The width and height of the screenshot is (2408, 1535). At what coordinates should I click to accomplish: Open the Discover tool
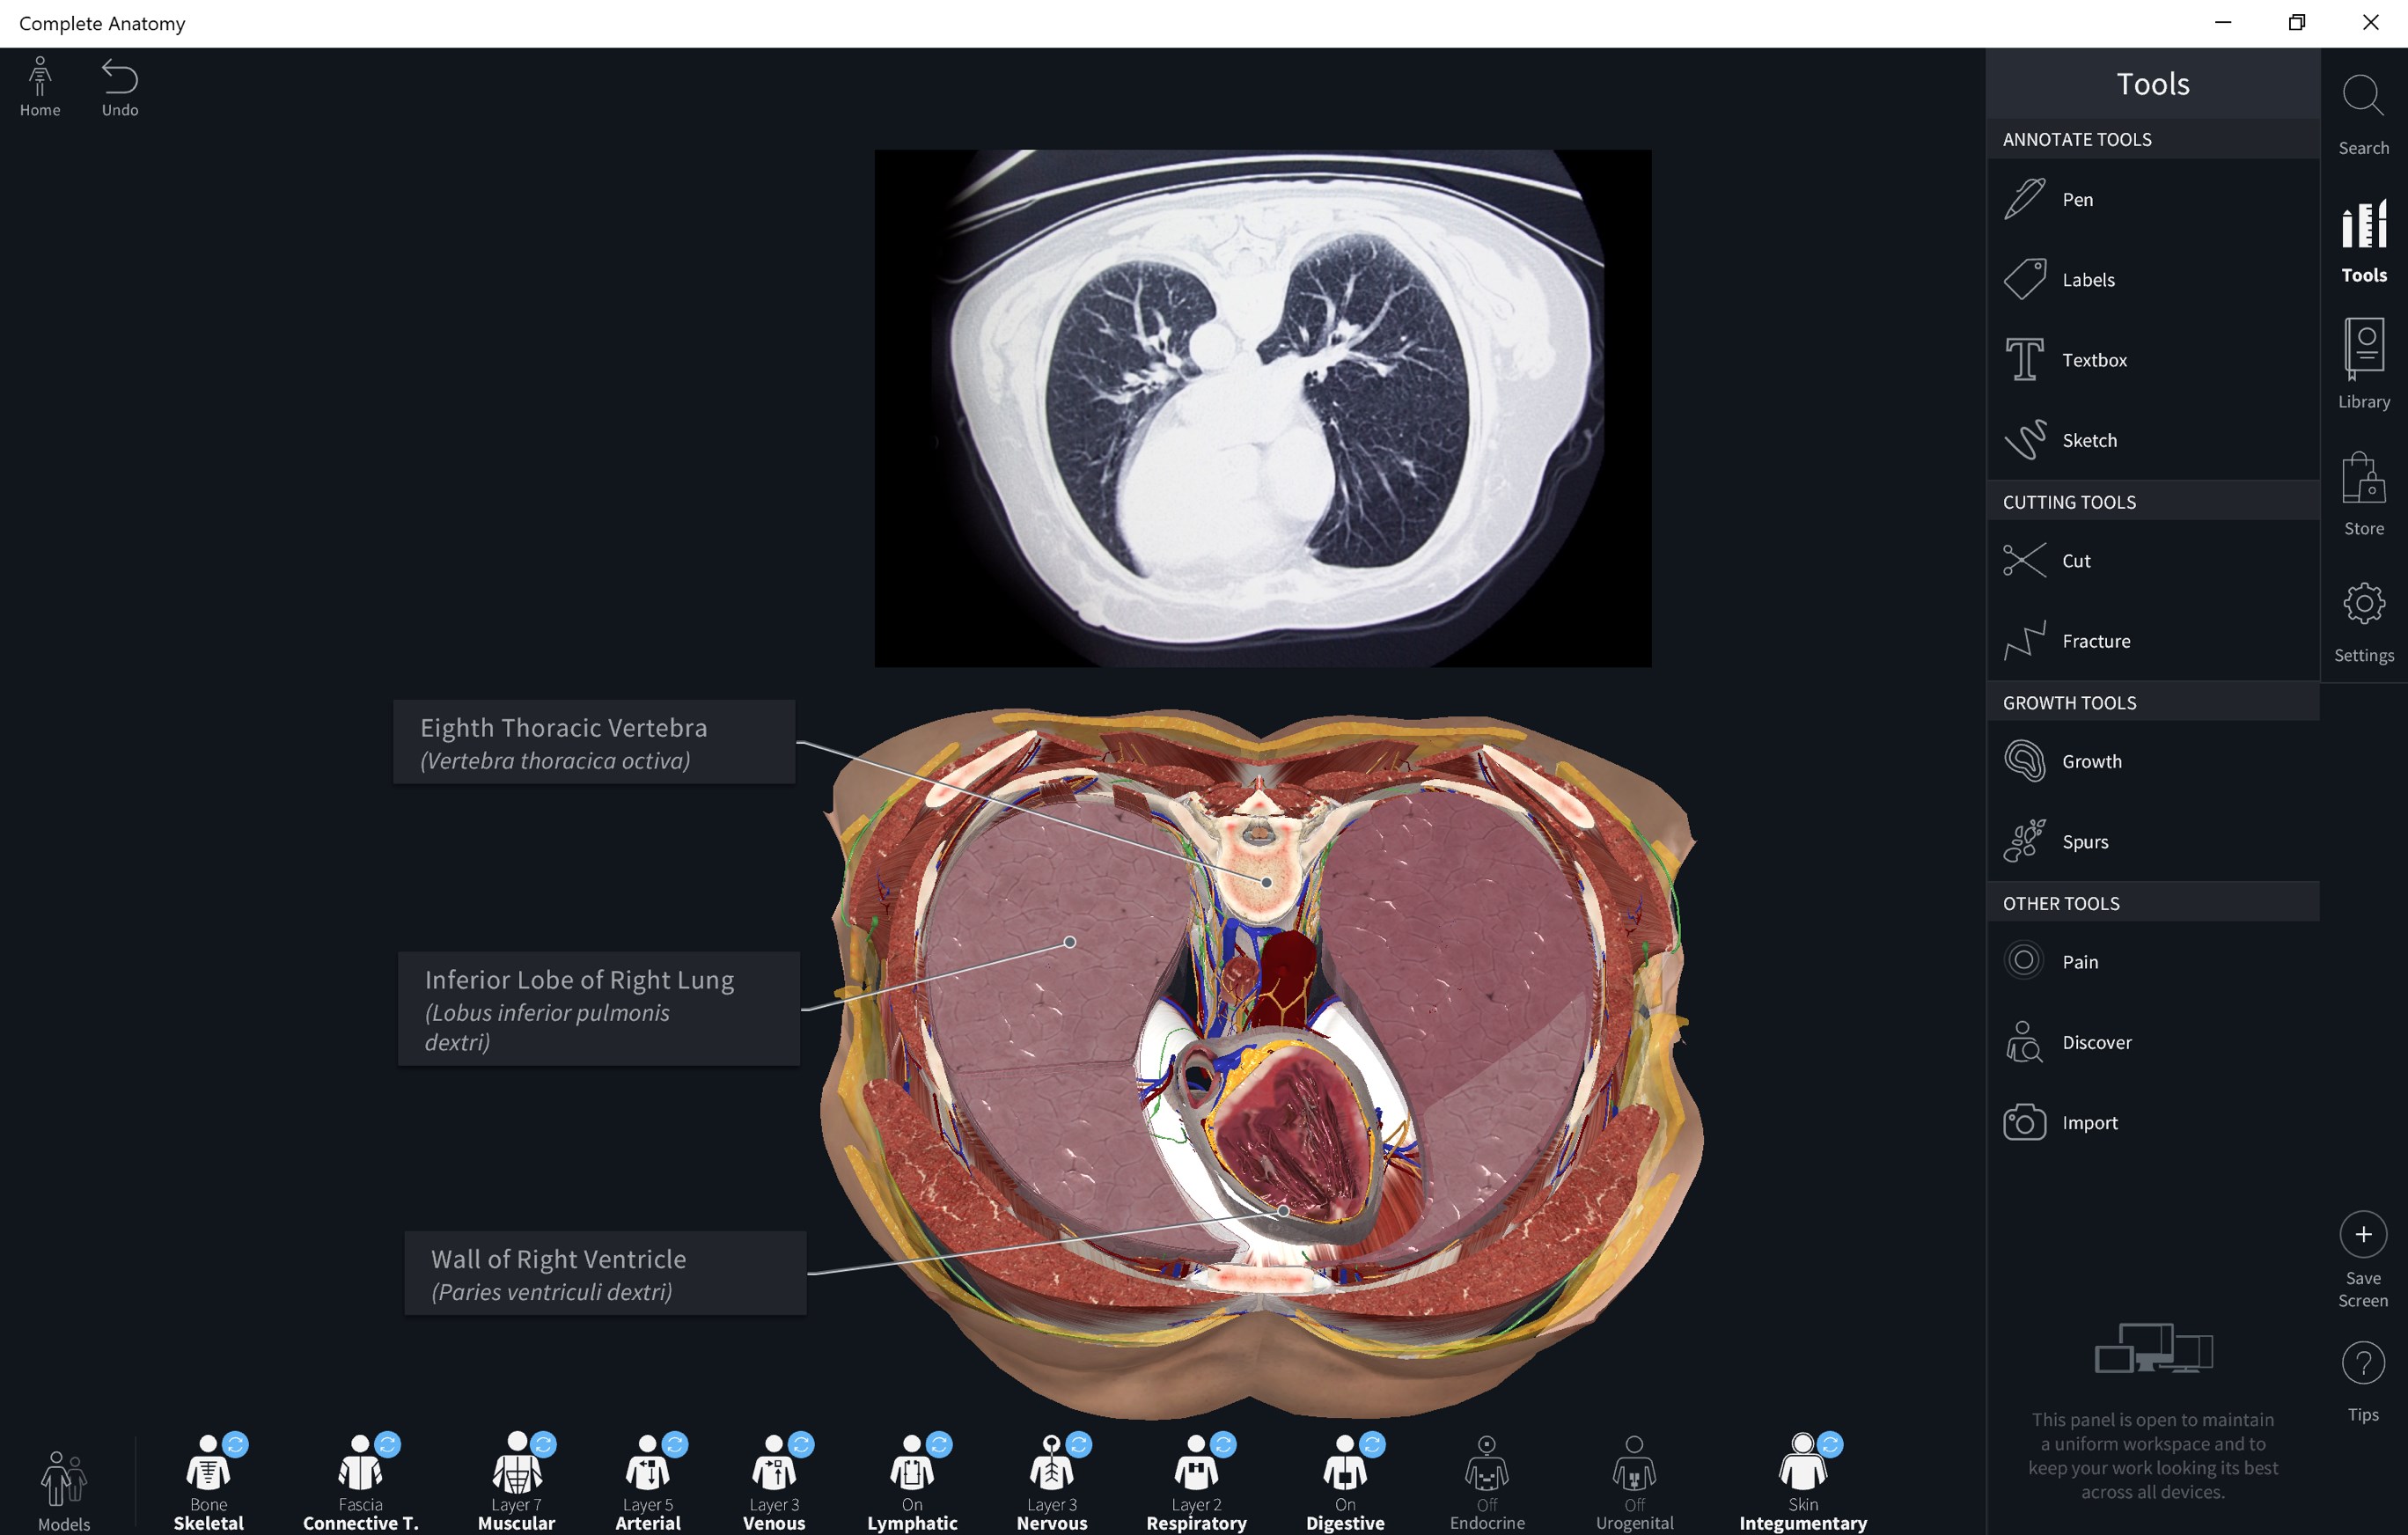(2152, 1042)
